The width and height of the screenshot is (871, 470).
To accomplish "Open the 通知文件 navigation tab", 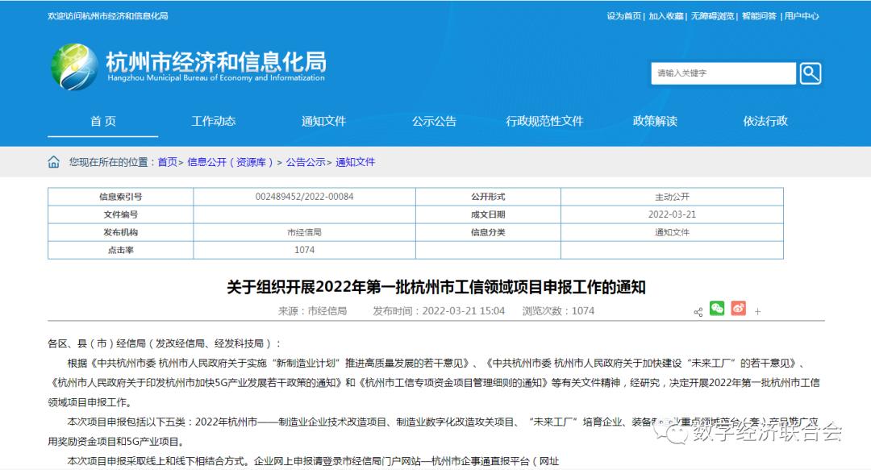I will [x=324, y=121].
